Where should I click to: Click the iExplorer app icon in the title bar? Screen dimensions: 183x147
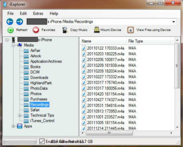point(5,4)
